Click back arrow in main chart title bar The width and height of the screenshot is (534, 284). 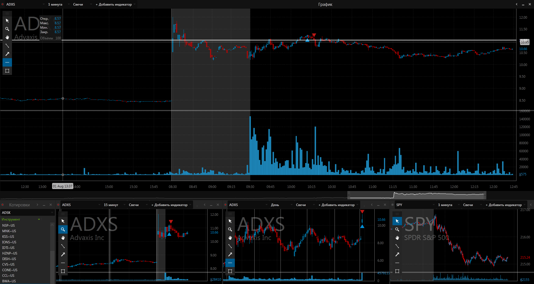click(516, 4)
